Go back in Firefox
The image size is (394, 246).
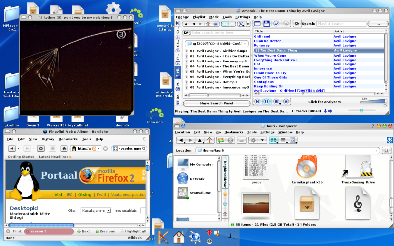pyautogui.click(x=12, y=149)
